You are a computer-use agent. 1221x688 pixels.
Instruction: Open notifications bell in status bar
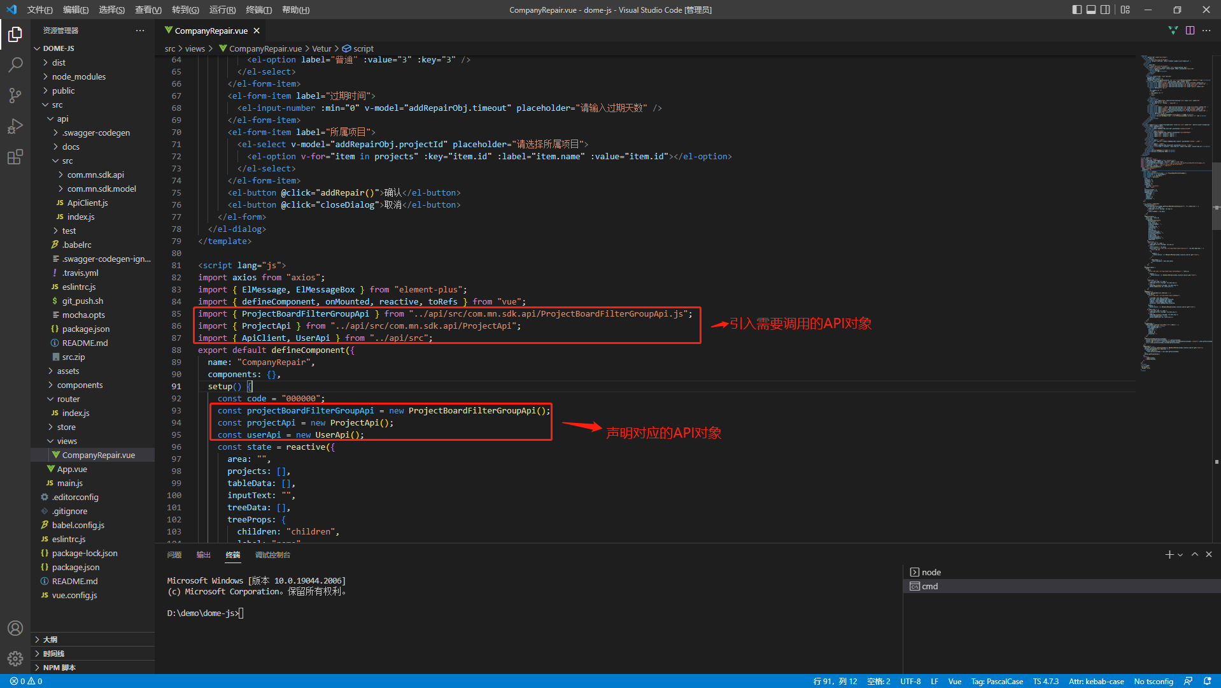click(1207, 681)
